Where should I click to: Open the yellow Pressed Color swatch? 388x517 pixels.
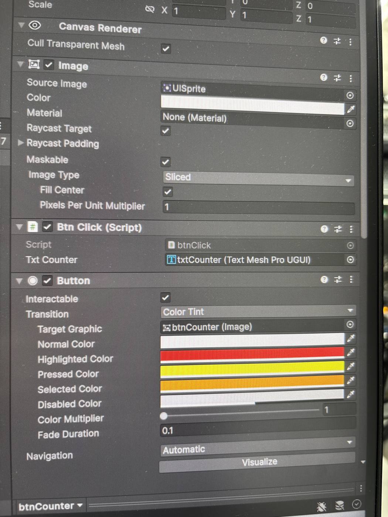tap(252, 369)
